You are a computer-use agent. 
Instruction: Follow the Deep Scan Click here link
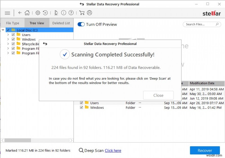(113, 150)
